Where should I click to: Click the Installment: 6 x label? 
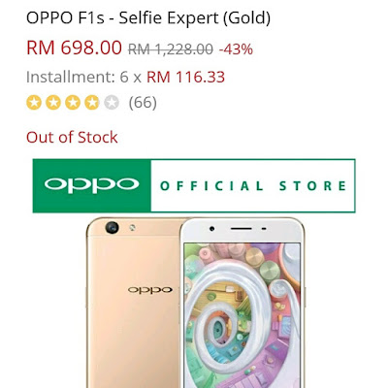[83, 77]
